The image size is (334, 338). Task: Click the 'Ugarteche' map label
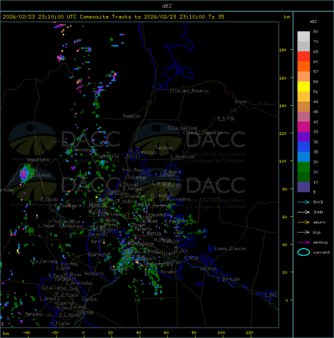(x=99, y=255)
